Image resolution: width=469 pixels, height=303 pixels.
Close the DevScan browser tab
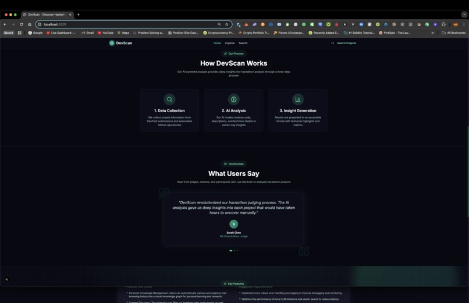coord(70,15)
